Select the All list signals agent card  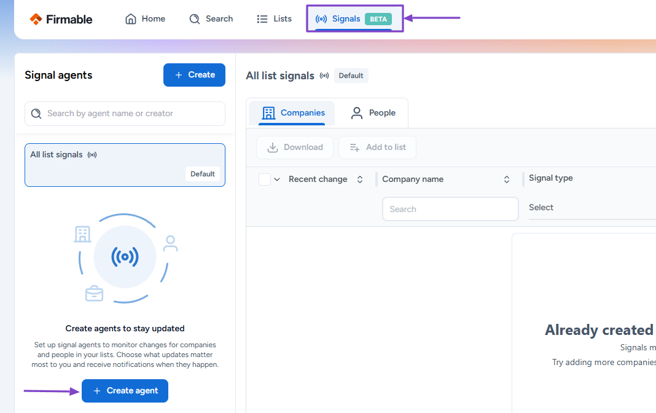tap(125, 165)
